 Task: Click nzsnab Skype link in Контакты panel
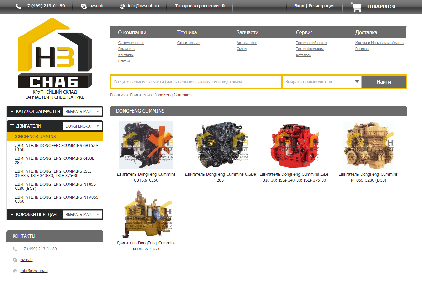[x=26, y=260]
